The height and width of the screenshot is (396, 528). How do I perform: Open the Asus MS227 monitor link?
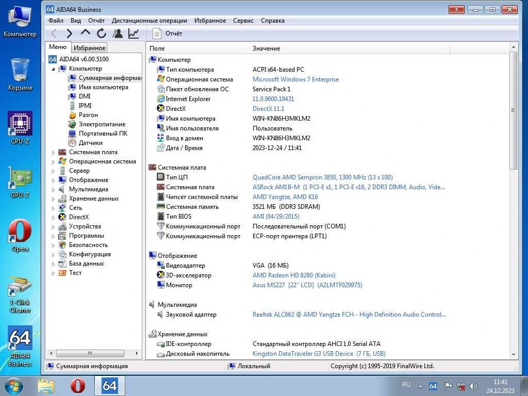coord(307,285)
